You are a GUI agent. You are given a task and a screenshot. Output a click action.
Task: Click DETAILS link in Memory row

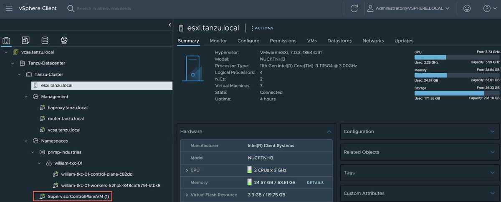315,183
